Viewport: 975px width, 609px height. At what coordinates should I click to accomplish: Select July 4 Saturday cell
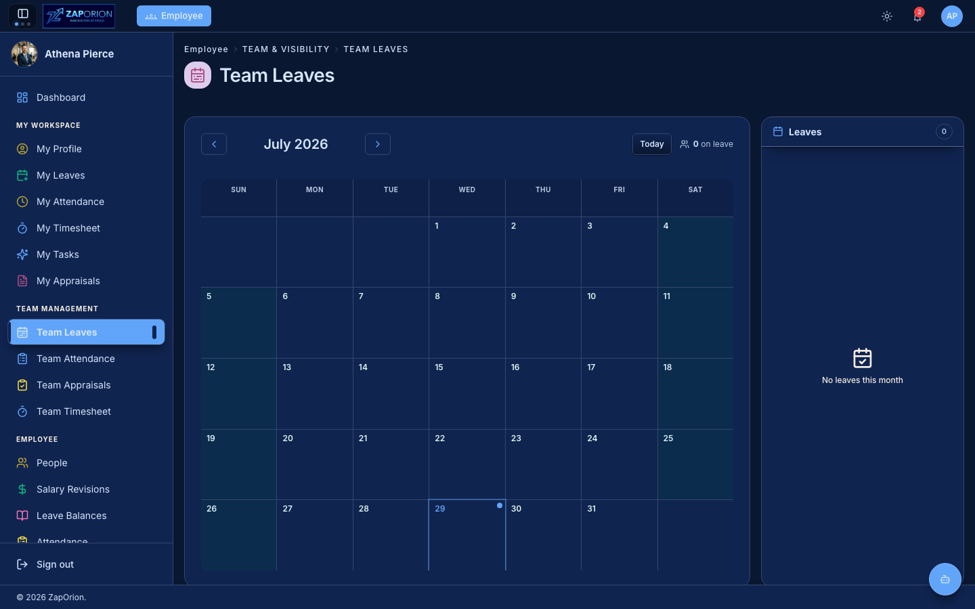695,252
